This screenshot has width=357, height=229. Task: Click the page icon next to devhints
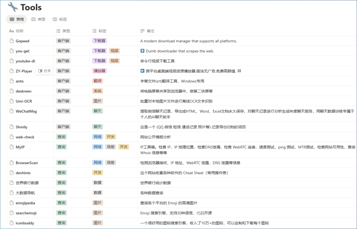[12, 173]
